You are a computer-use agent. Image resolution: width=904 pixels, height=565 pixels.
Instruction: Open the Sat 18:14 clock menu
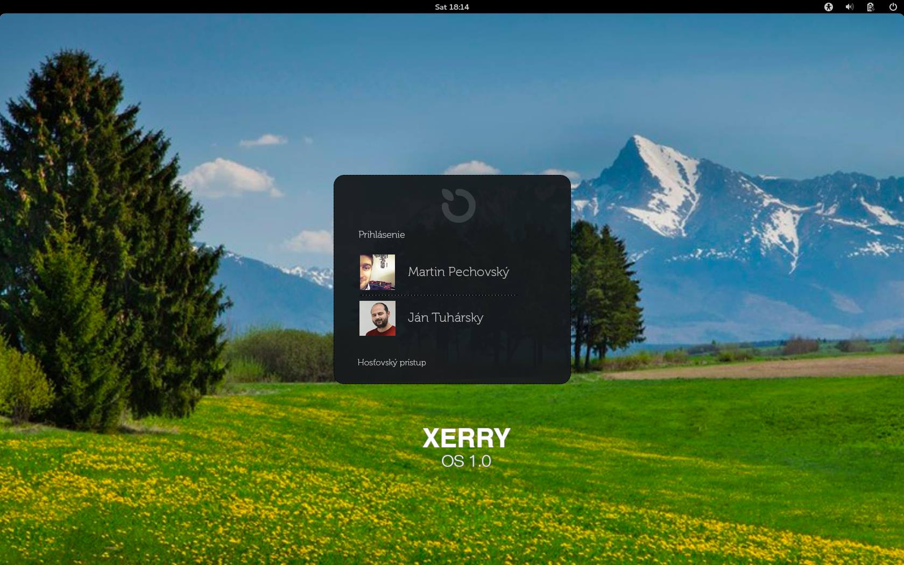[451, 7]
